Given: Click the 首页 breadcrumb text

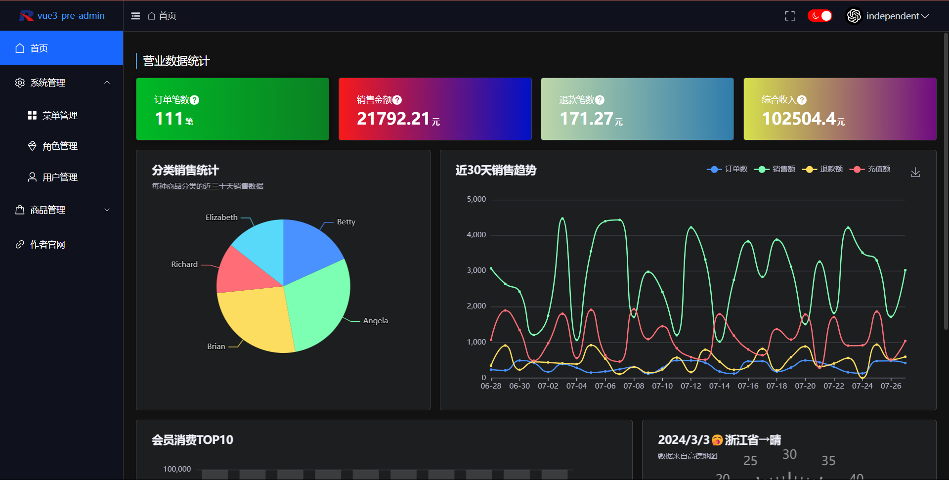Looking at the screenshot, I should pyautogui.click(x=168, y=16).
